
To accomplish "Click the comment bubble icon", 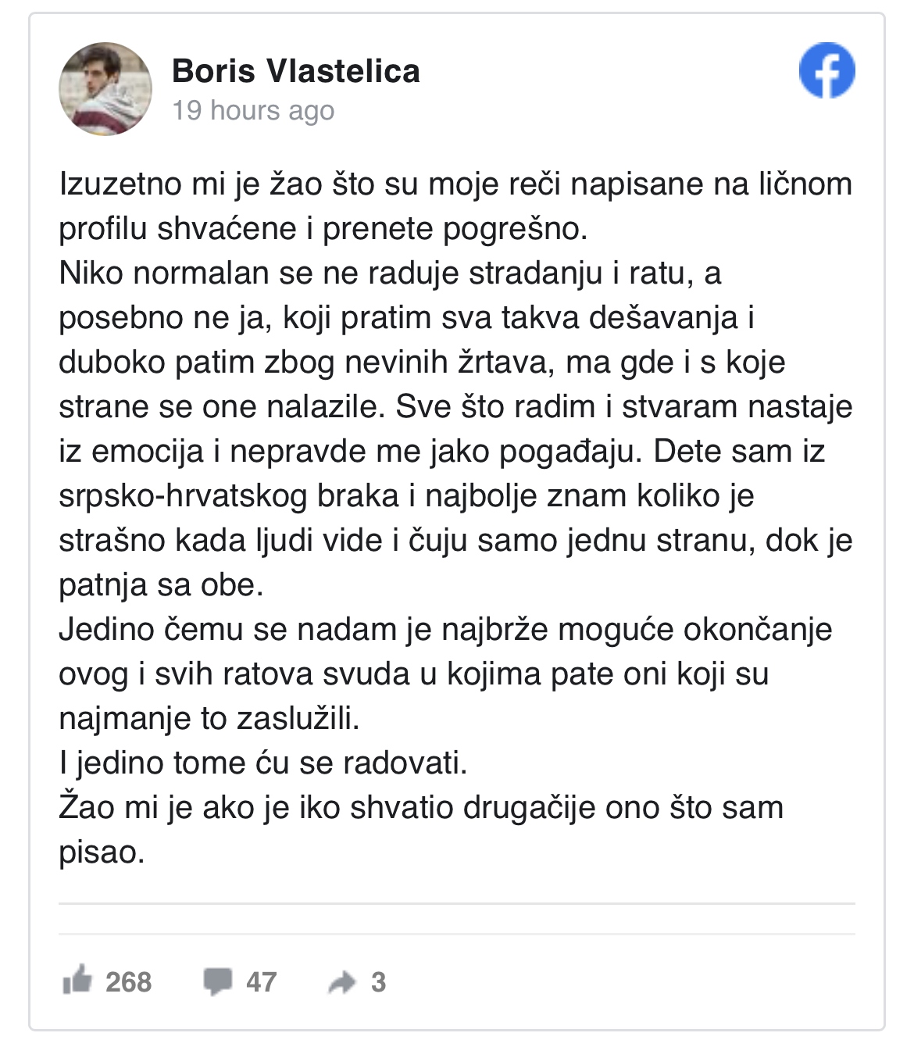I will point(218,981).
